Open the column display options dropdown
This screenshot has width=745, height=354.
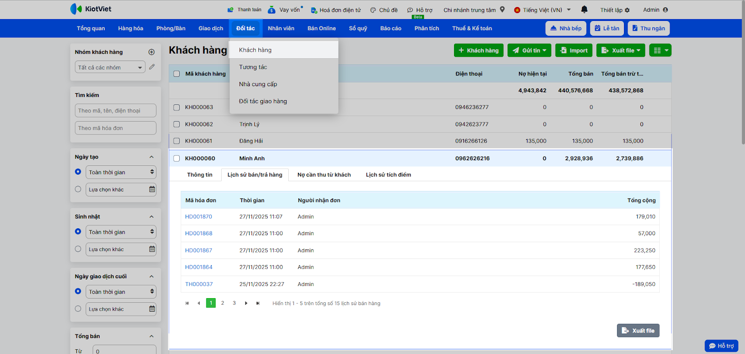click(x=661, y=50)
